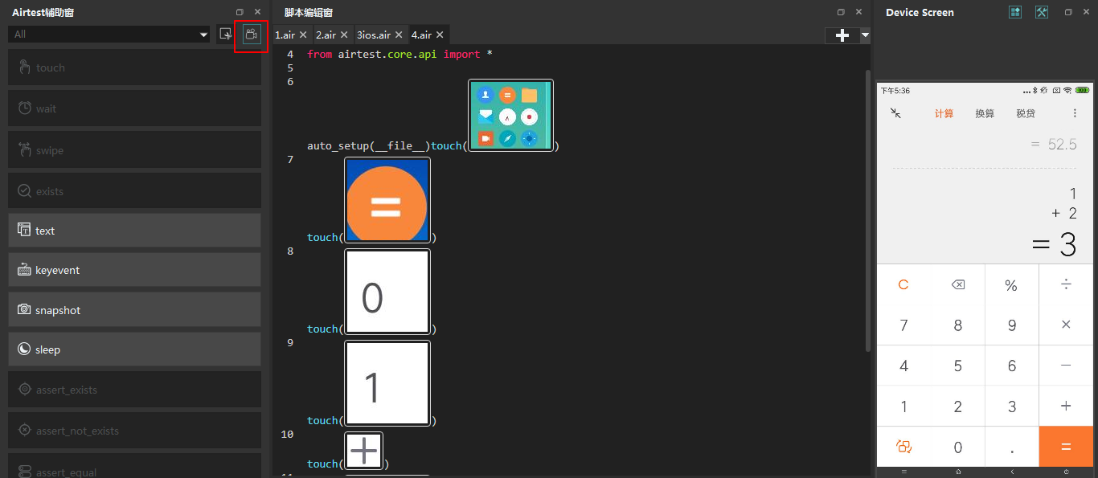The image size is (1098, 478).
Task: Tap the decimal point key
Action: pos(1011,447)
